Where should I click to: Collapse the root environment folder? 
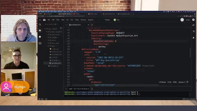pos(45,29)
